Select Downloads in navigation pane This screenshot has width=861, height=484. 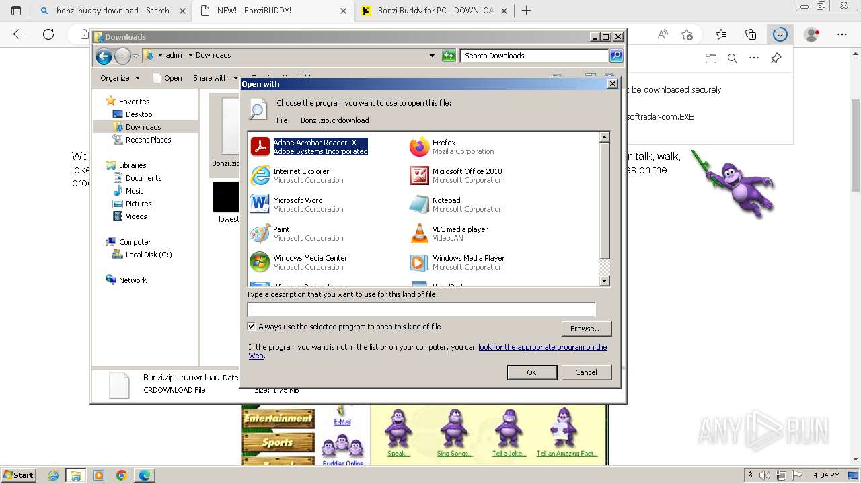click(x=143, y=127)
